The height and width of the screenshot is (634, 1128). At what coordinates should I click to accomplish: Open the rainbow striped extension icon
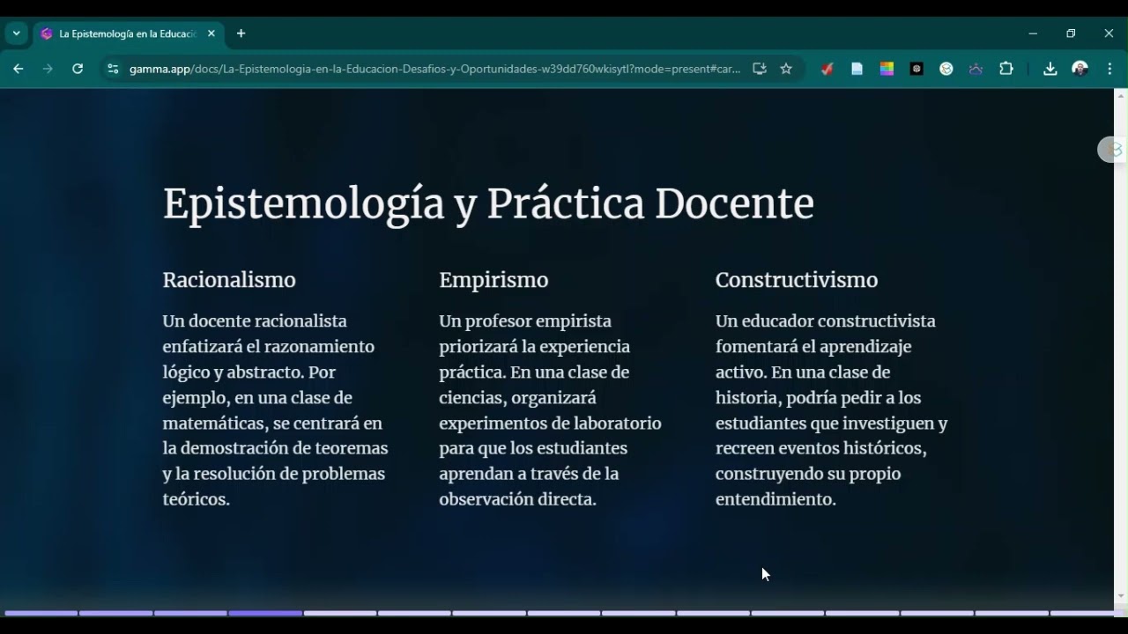point(887,69)
